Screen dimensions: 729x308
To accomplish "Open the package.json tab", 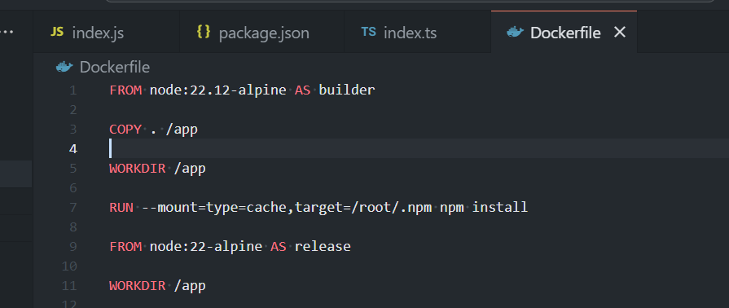I will 262,32.
